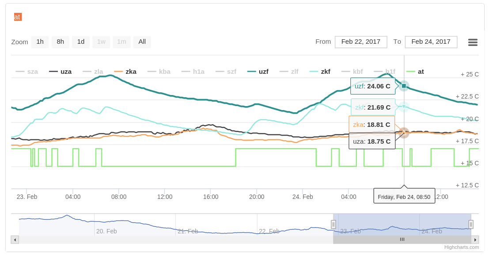The image size is (489, 263).
Task: Click the To date field
Action: (431, 42)
